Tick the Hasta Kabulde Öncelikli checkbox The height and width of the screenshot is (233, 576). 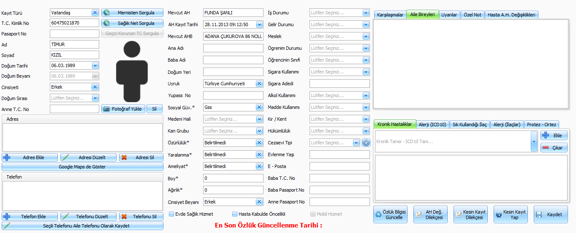pos(235,214)
